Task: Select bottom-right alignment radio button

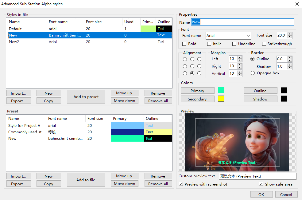Action: tap(199, 73)
